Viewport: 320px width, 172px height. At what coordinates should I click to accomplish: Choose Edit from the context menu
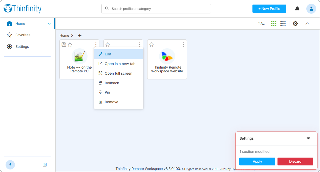pyautogui.click(x=119, y=54)
